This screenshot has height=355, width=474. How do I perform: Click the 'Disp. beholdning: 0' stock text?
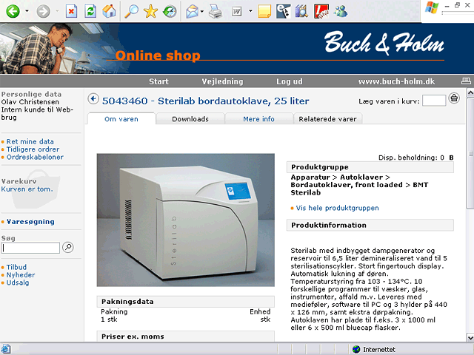pyautogui.click(x=411, y=158)
